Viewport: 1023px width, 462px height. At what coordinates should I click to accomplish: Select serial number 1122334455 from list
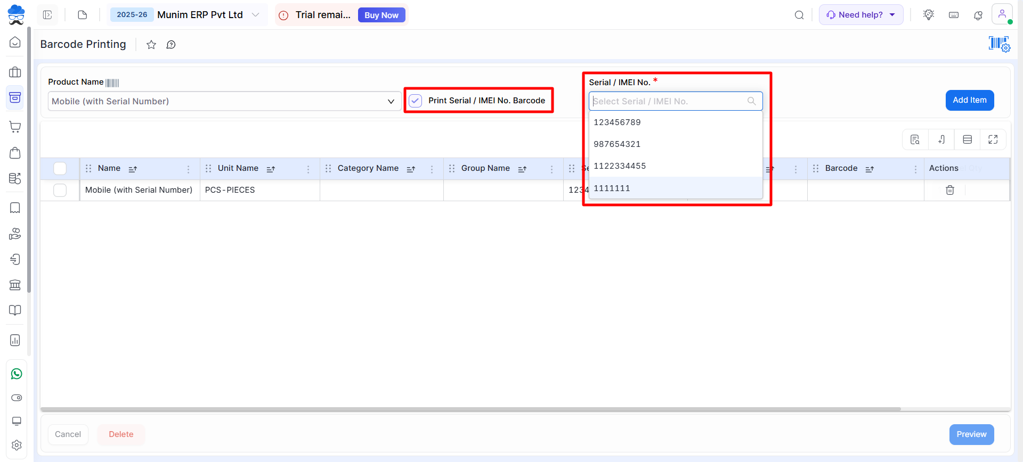point(620,166)
